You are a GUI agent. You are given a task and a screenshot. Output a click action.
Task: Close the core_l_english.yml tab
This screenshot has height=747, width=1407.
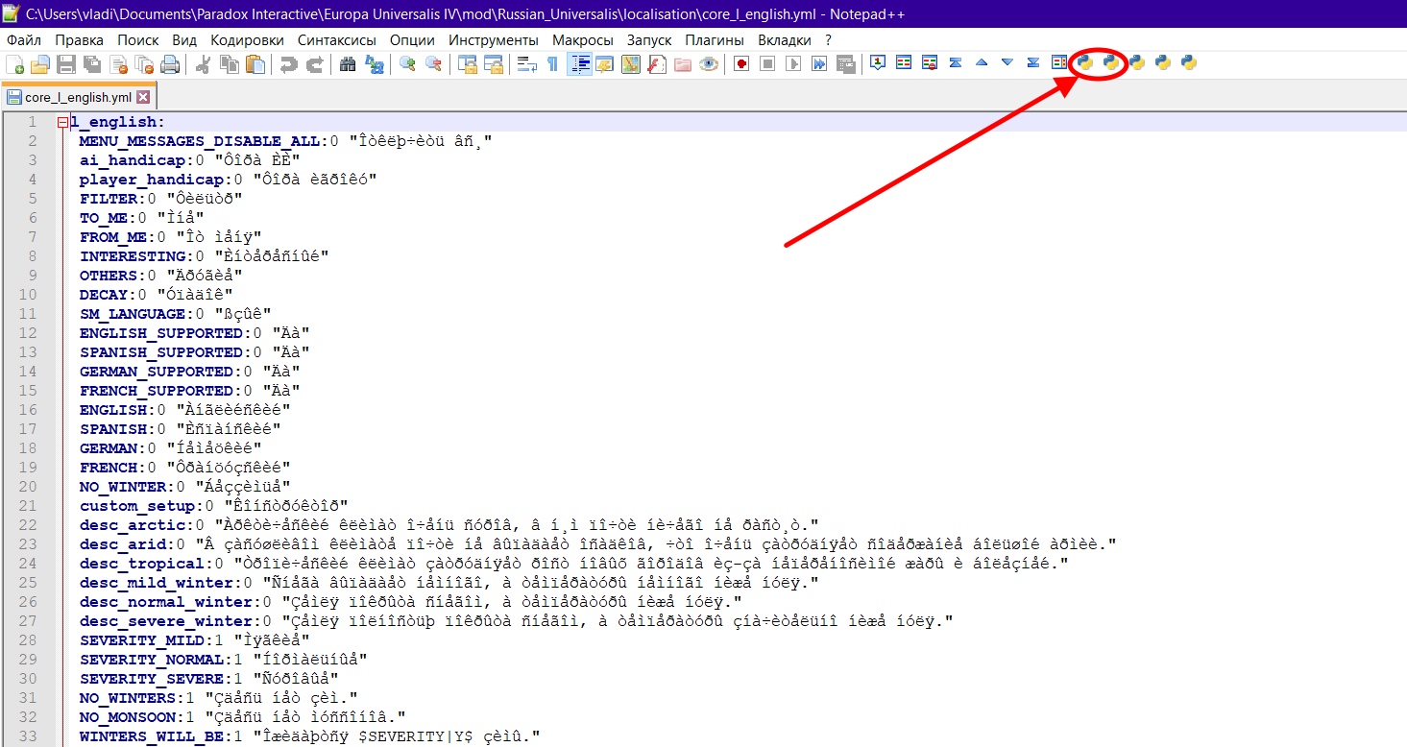pos(143,97)
